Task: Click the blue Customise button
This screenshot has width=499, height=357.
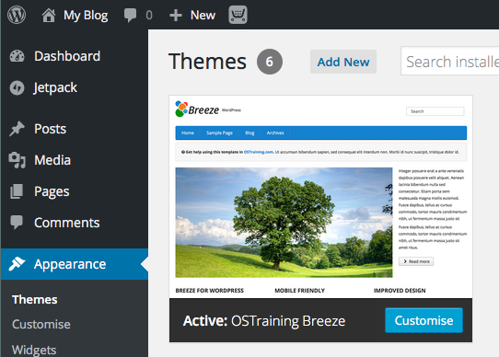Action: pyautogui.click(x=424, y=320)
